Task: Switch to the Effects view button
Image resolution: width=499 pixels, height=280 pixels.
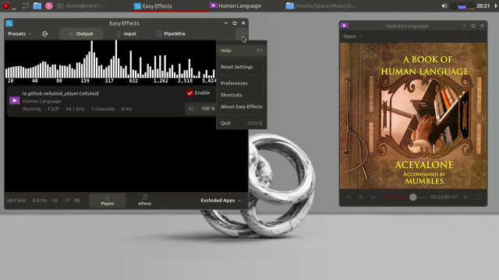Action: tap(144, 201)
